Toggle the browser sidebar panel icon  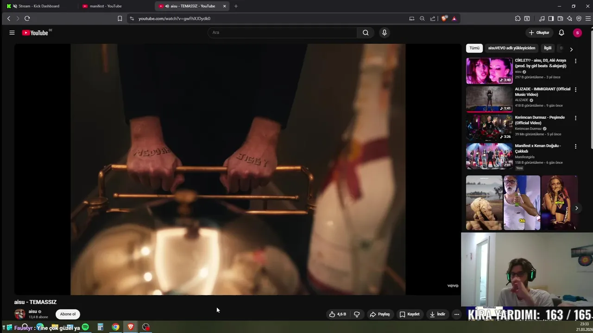click(551, 18)
